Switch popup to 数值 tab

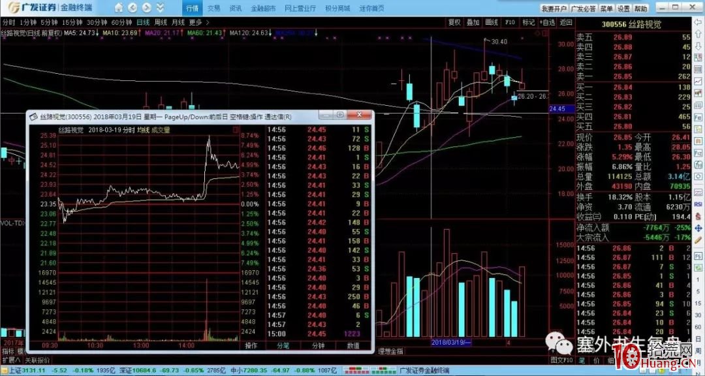353,345
